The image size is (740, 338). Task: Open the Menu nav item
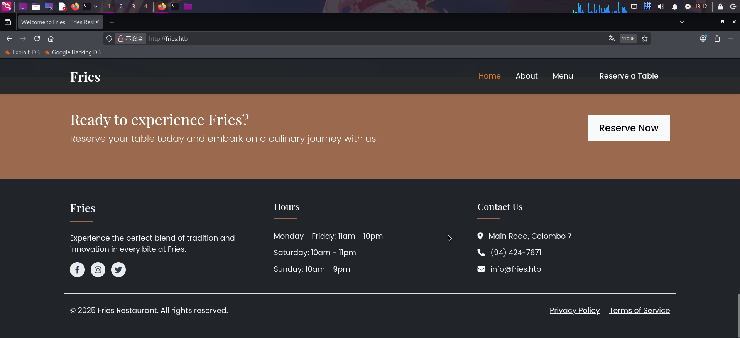click(563, 76)
